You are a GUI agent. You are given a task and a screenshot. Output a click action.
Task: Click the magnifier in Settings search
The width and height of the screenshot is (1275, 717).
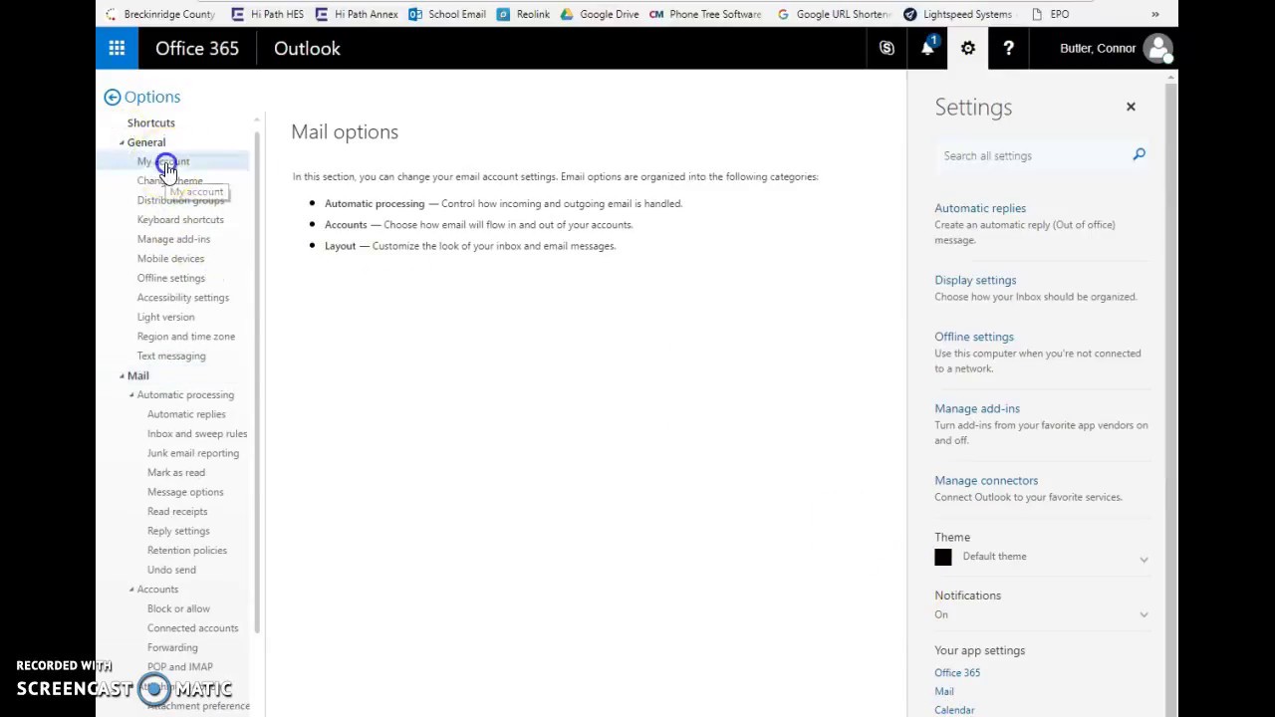pyautogui.click(x=1139, y=155)
